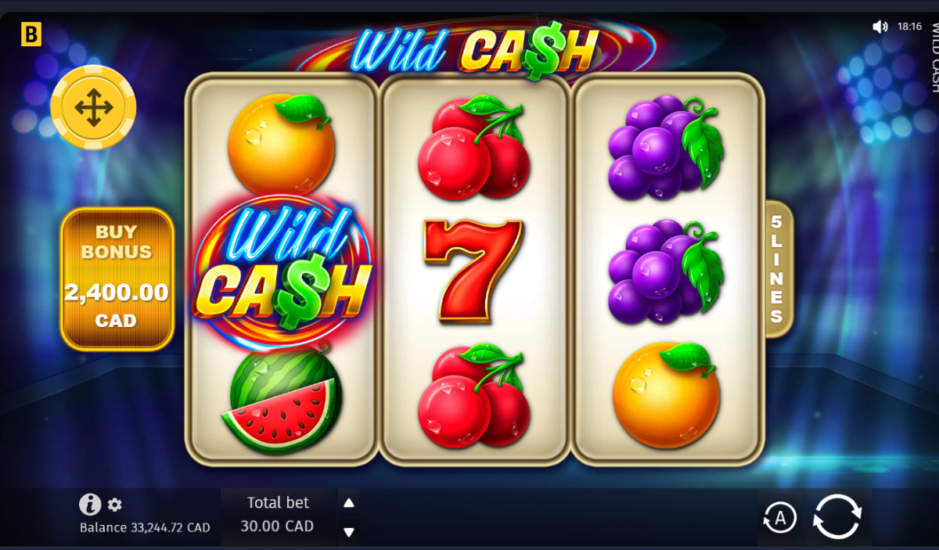The image size is (939, 550).
Task: Click the Buy Bonus 2,400.00 CAD button
Action: 117,279
